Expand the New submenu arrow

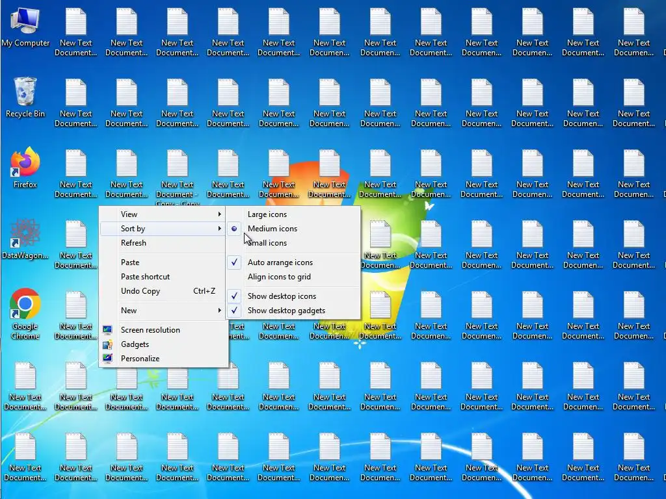pos(220,311)
